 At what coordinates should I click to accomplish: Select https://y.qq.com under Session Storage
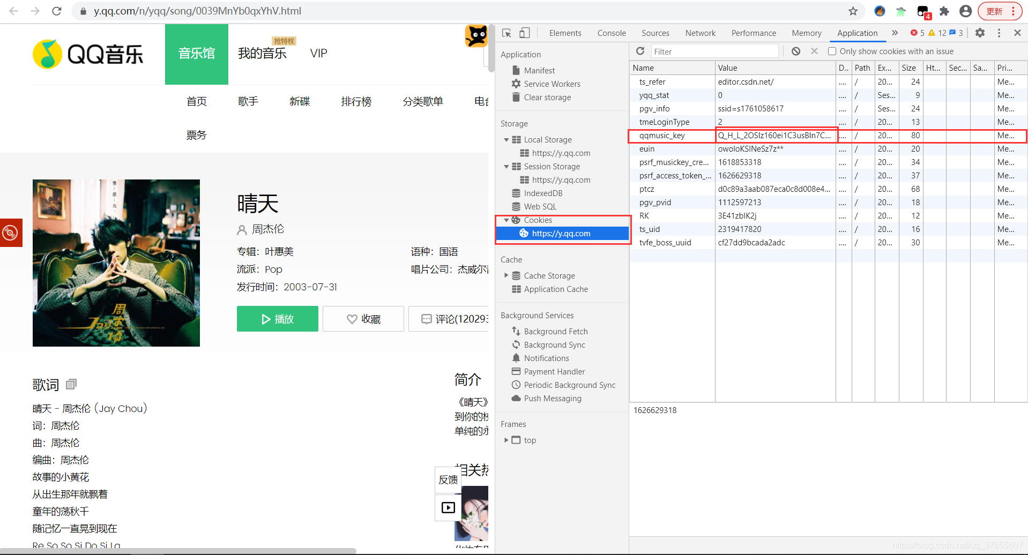click(x=561, y=180)
